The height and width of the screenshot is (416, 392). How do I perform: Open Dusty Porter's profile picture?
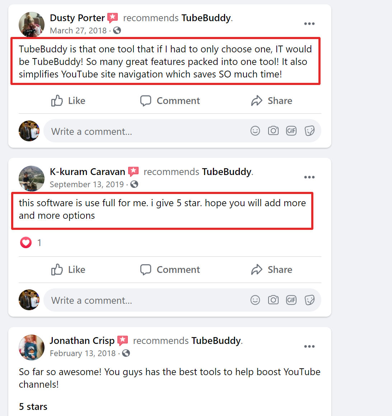pyautogui.click(x=32, y=24)
